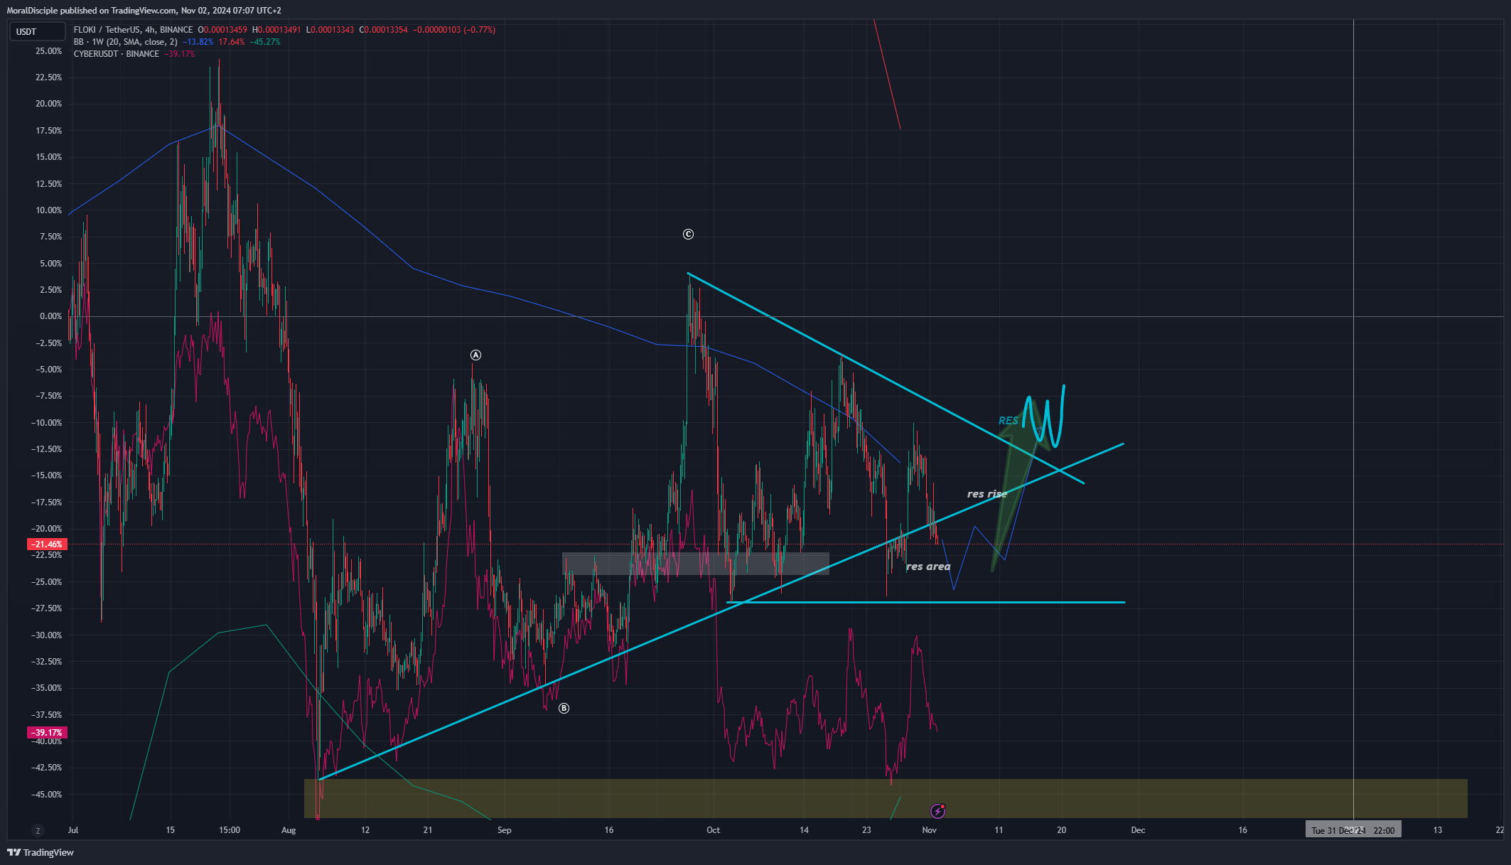Click the Z timezone icon near the Jul label

[38, 830]
